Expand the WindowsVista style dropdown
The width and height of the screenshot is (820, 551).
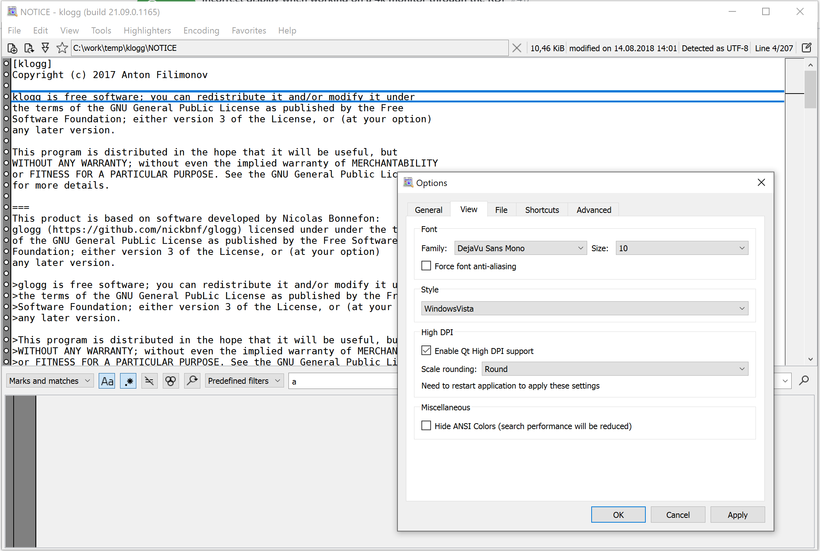585,309
